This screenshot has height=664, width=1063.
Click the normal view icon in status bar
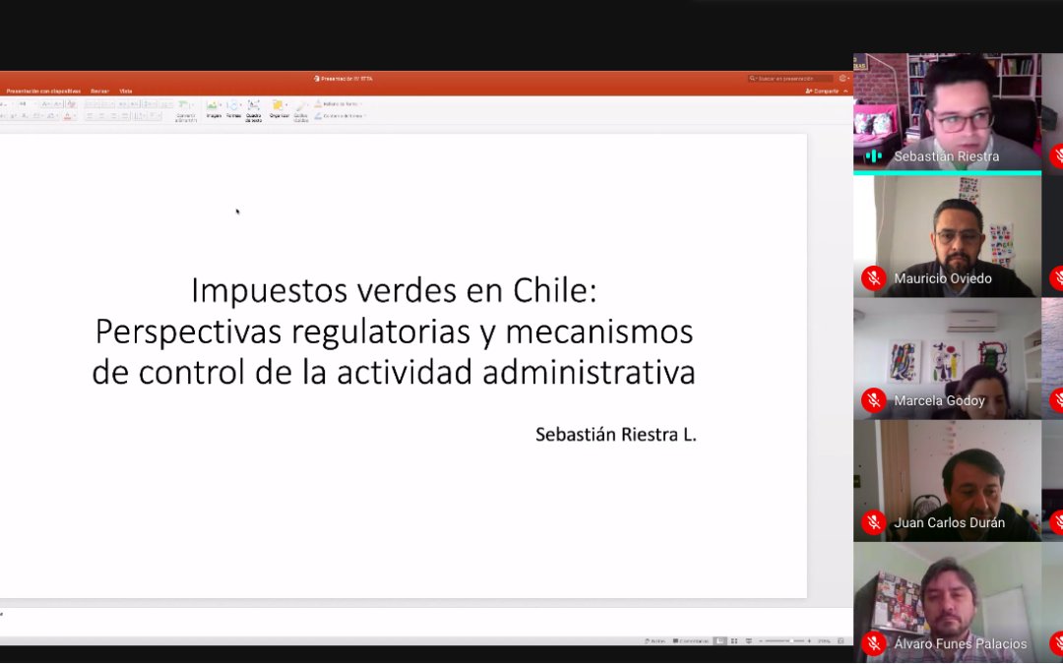point(720,641)
